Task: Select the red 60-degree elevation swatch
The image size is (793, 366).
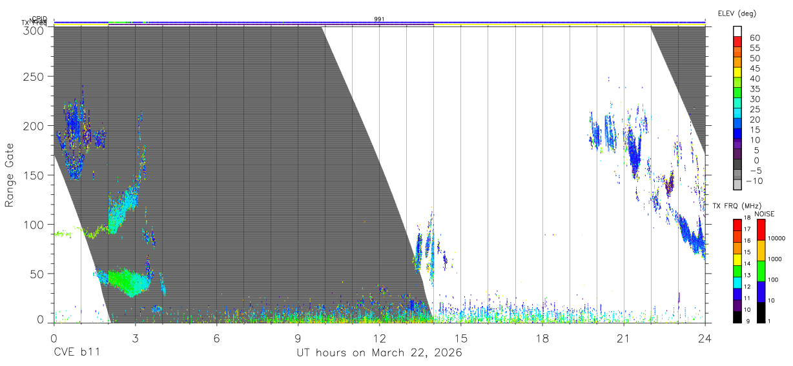Action: click(x=738, y=40)
